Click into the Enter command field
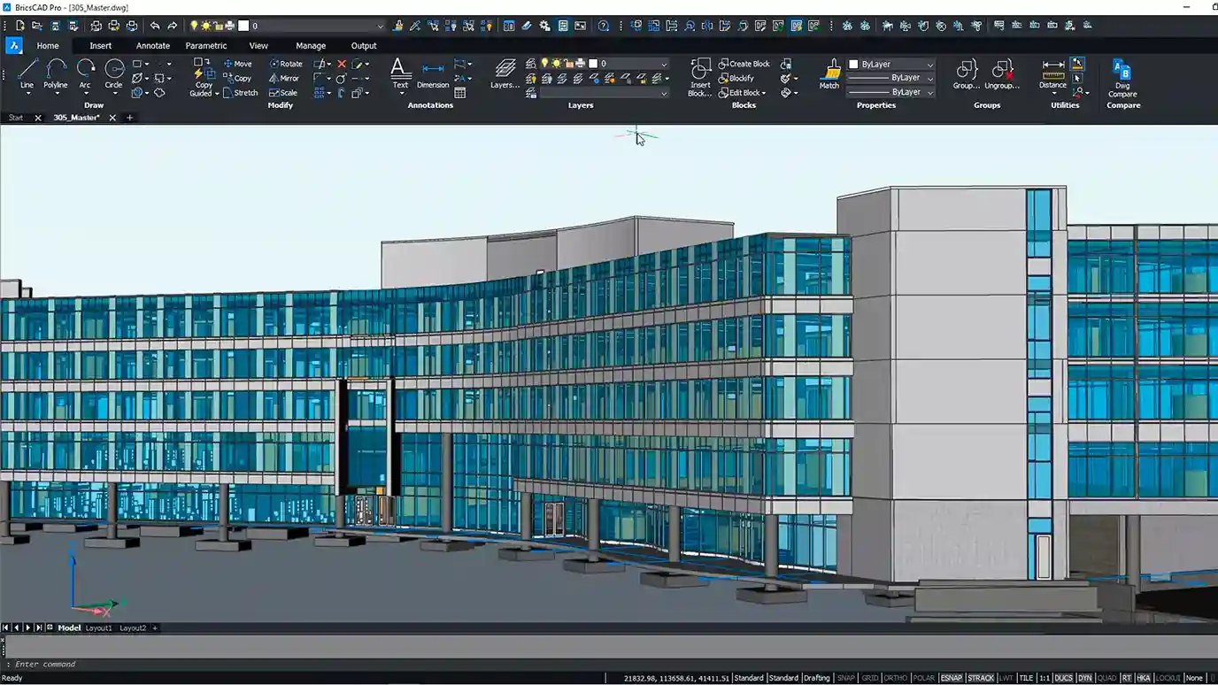 pos(266,665)
